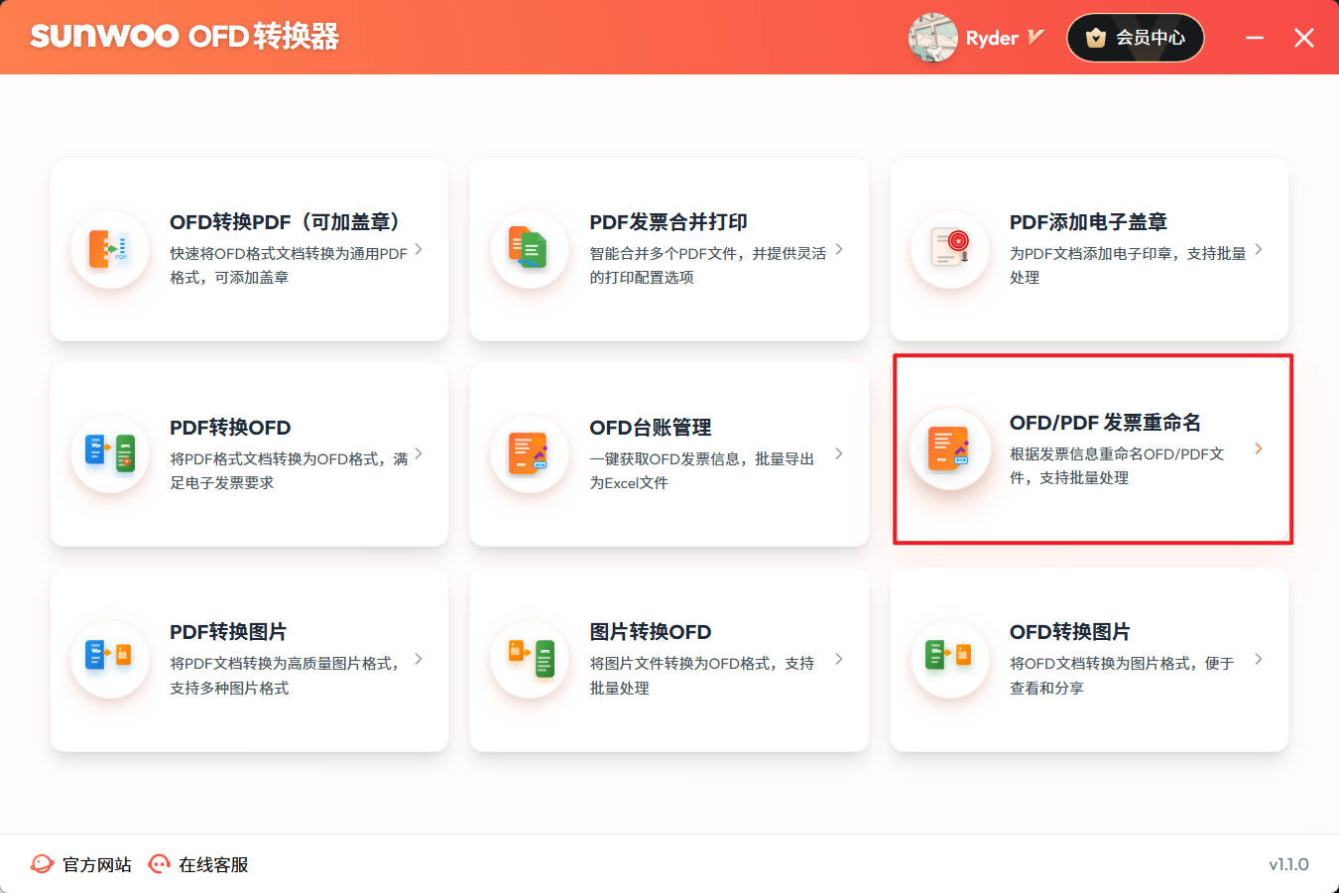Click the 图片转换OFD card icon

(530, 659)
